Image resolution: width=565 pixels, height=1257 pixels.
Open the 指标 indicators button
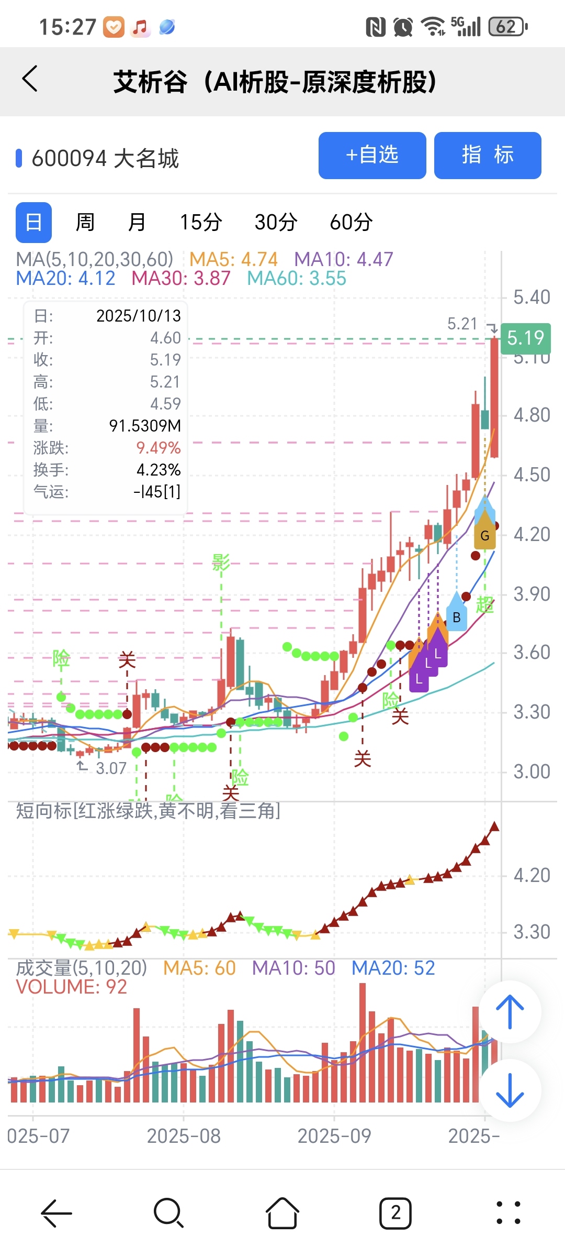pyautogui.click(x=488, y=156)
